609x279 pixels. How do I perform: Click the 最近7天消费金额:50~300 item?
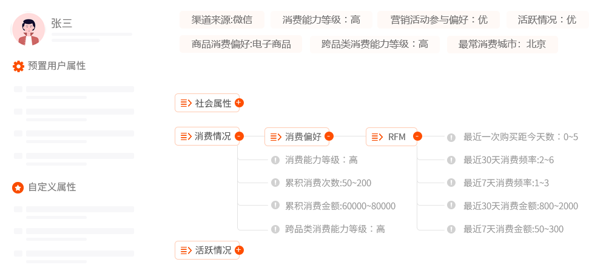[513, 229]
